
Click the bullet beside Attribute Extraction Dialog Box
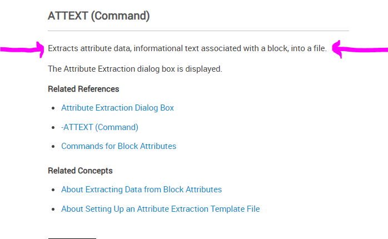tap(53, 108)
